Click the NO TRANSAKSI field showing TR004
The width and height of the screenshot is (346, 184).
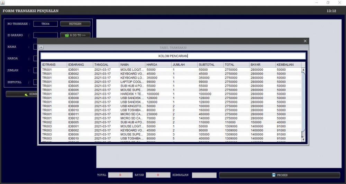(45, 24)
